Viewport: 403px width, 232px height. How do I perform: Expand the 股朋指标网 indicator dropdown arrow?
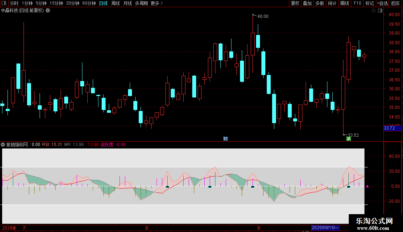(x=3, y=145)
